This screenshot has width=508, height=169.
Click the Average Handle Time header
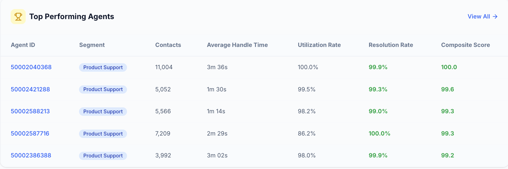click(237, 45)
